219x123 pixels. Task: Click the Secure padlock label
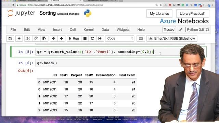[x=21, y=5]
